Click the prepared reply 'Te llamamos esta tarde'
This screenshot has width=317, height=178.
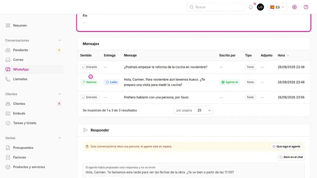(160, 172)
